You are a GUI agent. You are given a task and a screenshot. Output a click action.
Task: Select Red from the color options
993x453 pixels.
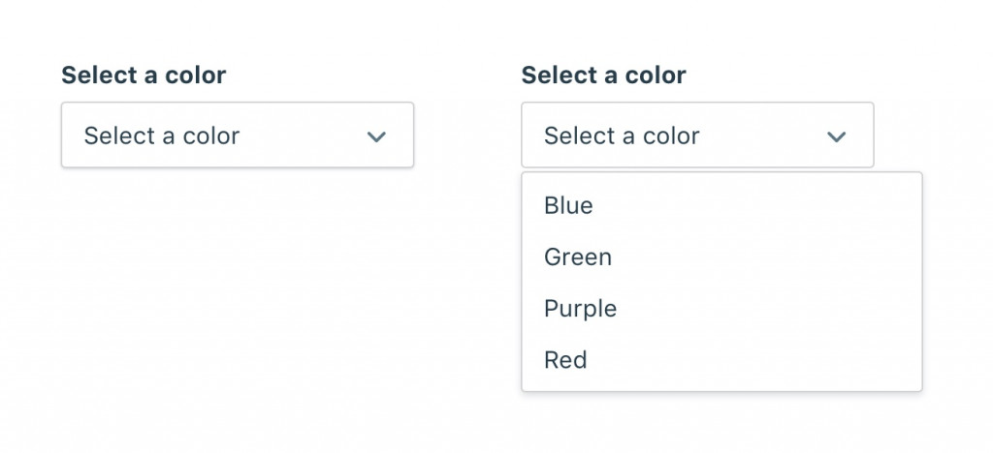click(x=565, y=361)
